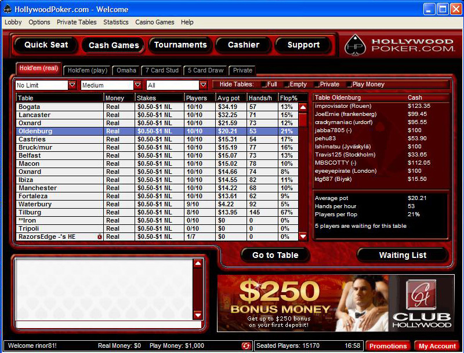464x353 pixels.
Task: Click the clock icon on the RazorsEdge row
Action: 100,236
